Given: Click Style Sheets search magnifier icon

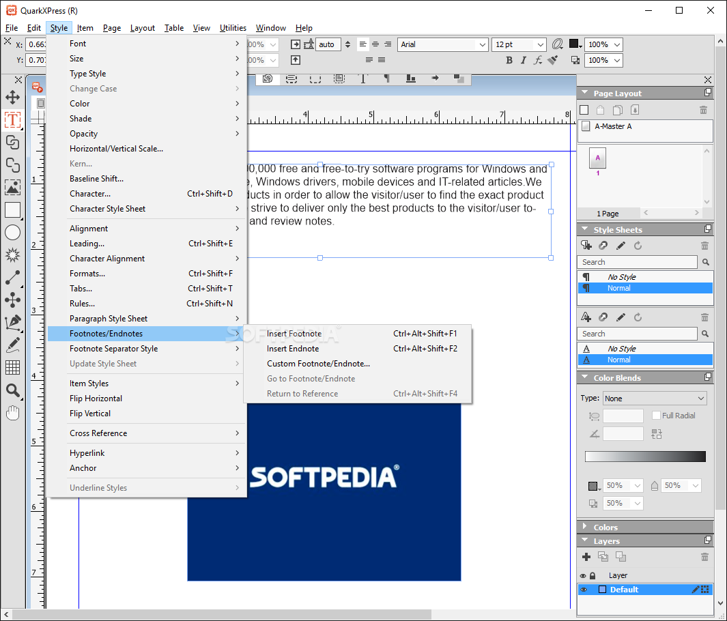Looking at the screenshot, I should click(x=705, y=262).
